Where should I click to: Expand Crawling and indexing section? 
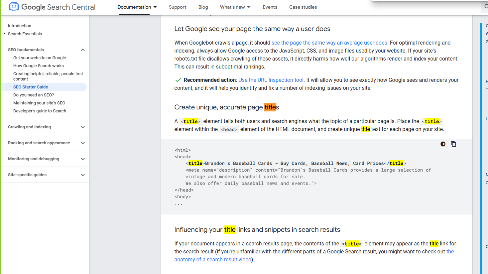(83, 127)
